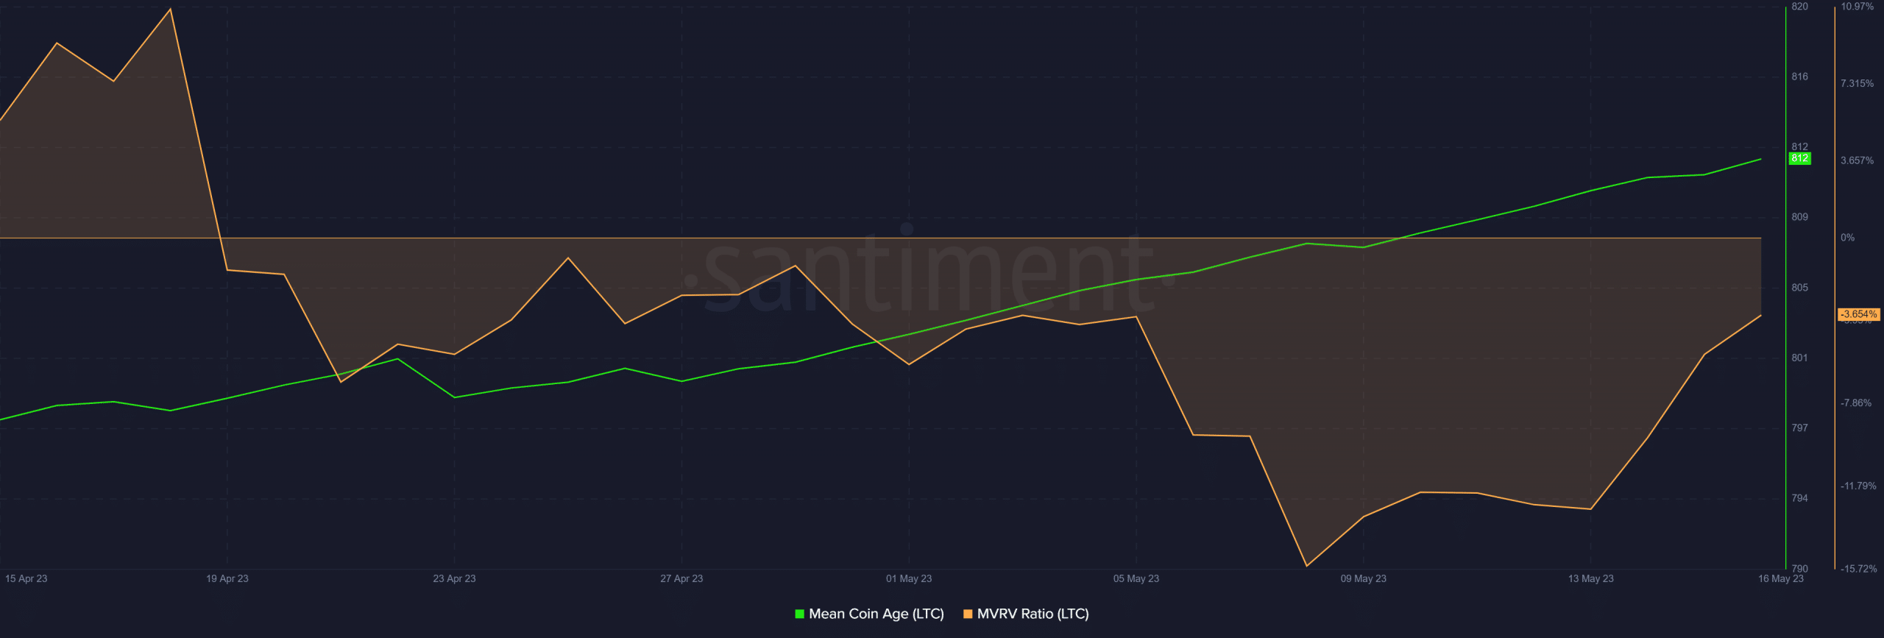Click the 27 Apr 23 date label
The image size is (1884, 638).
tap(681, 578)
